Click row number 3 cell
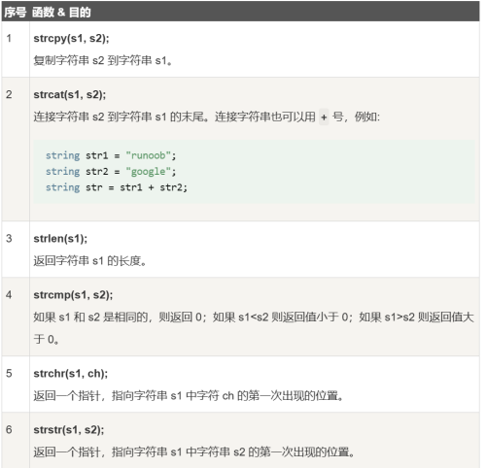Viewport: 486px width, 468px height. coord(16,250)
